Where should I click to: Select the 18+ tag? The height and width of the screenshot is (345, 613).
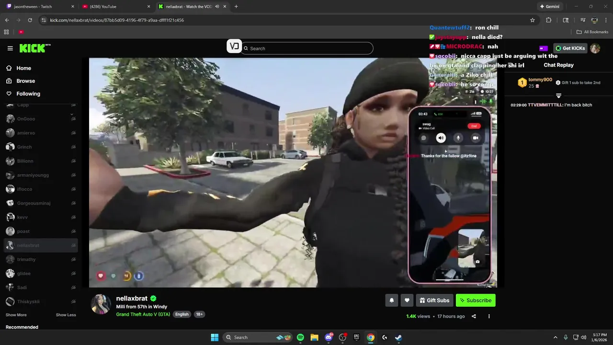(x=199, y=314)
